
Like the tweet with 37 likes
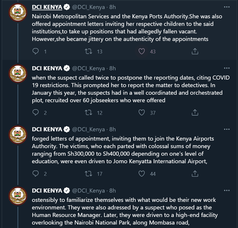tap(142, 113)
